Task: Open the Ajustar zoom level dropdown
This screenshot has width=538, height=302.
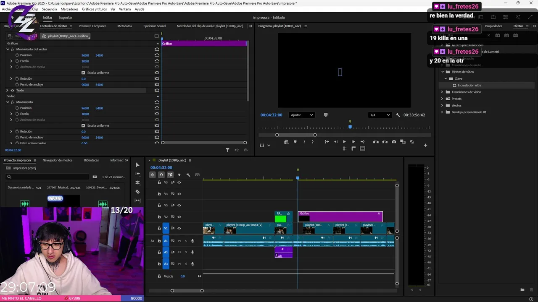Action: click(302, 115)
